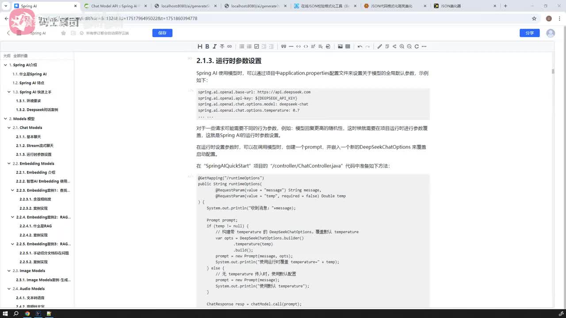Image resolution: width=566 pixels, height=318 pixels.
Task: Click the blue 保存 save button
Action: (162, 33)
